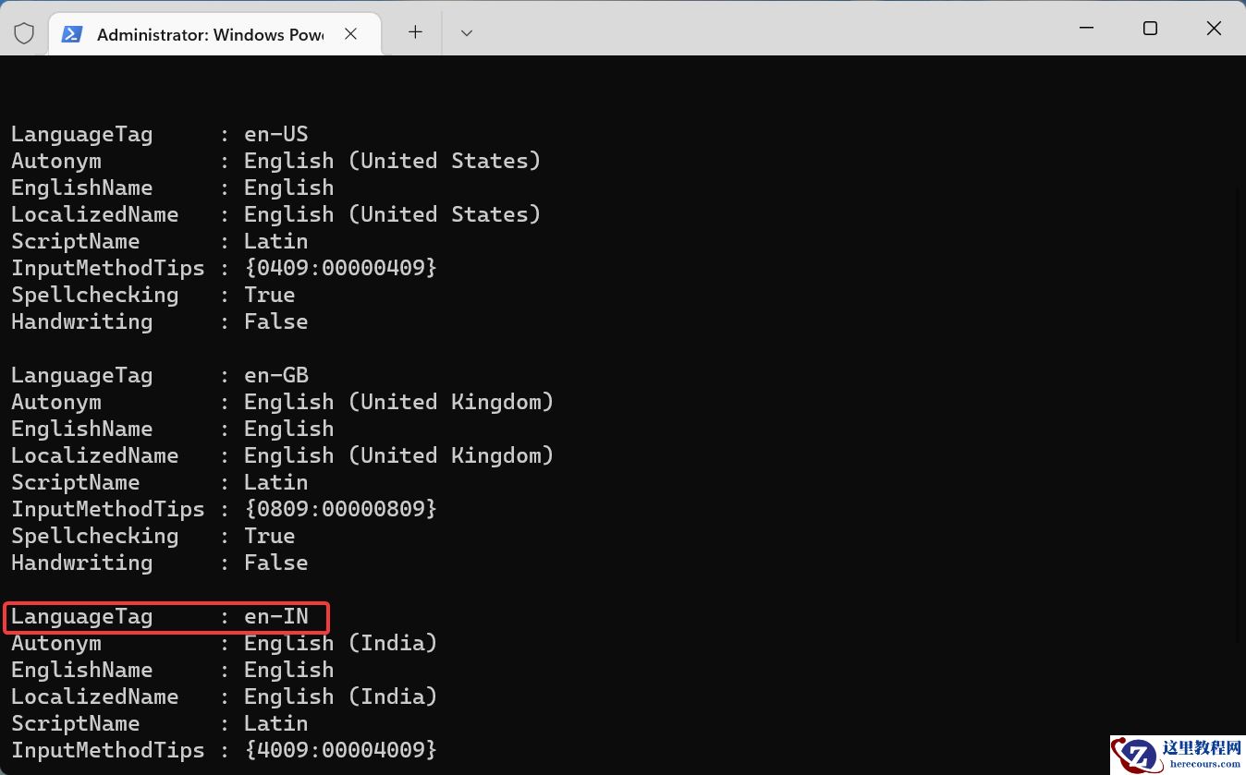Click the PowerShell icon on the tab
This screenshot has height=775, width=1246.
point(72,34)
